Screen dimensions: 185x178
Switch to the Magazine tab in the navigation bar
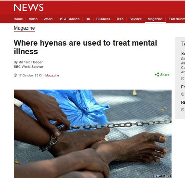(x=155, y=19)
